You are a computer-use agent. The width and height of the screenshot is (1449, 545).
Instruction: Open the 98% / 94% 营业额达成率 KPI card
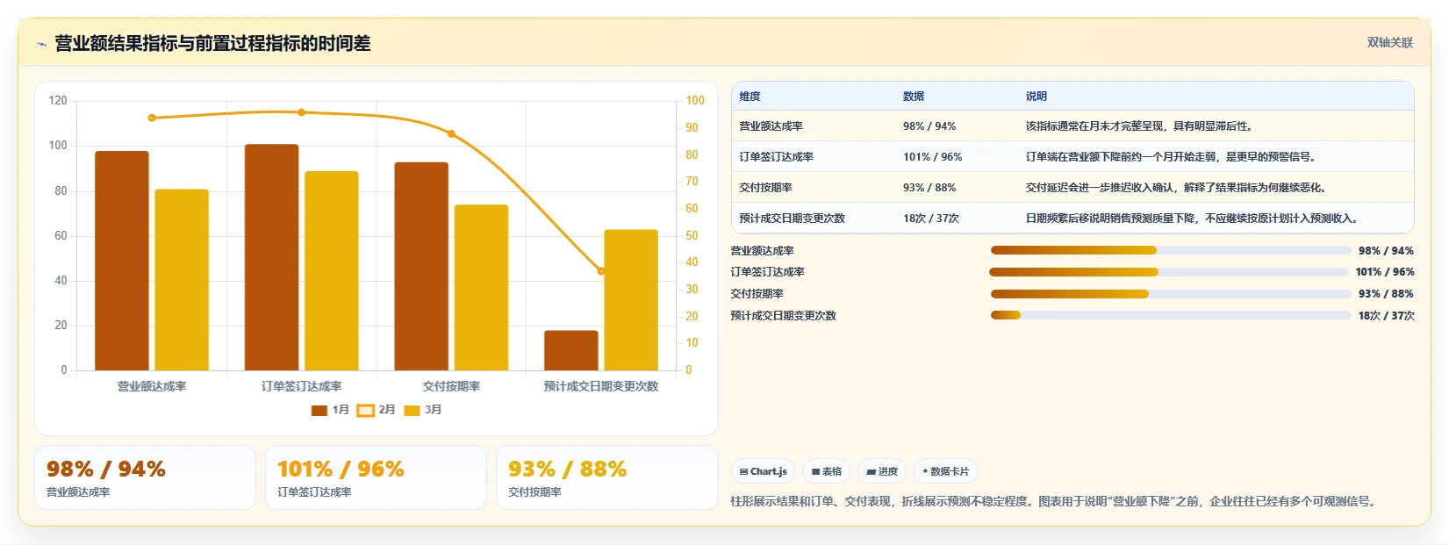click(145, 477)
